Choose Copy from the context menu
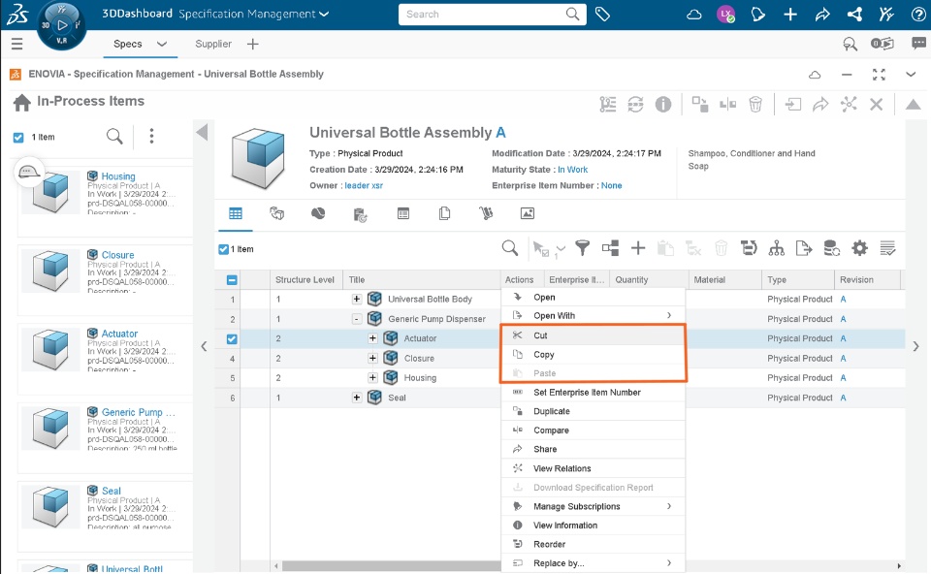 click(594, 354)
